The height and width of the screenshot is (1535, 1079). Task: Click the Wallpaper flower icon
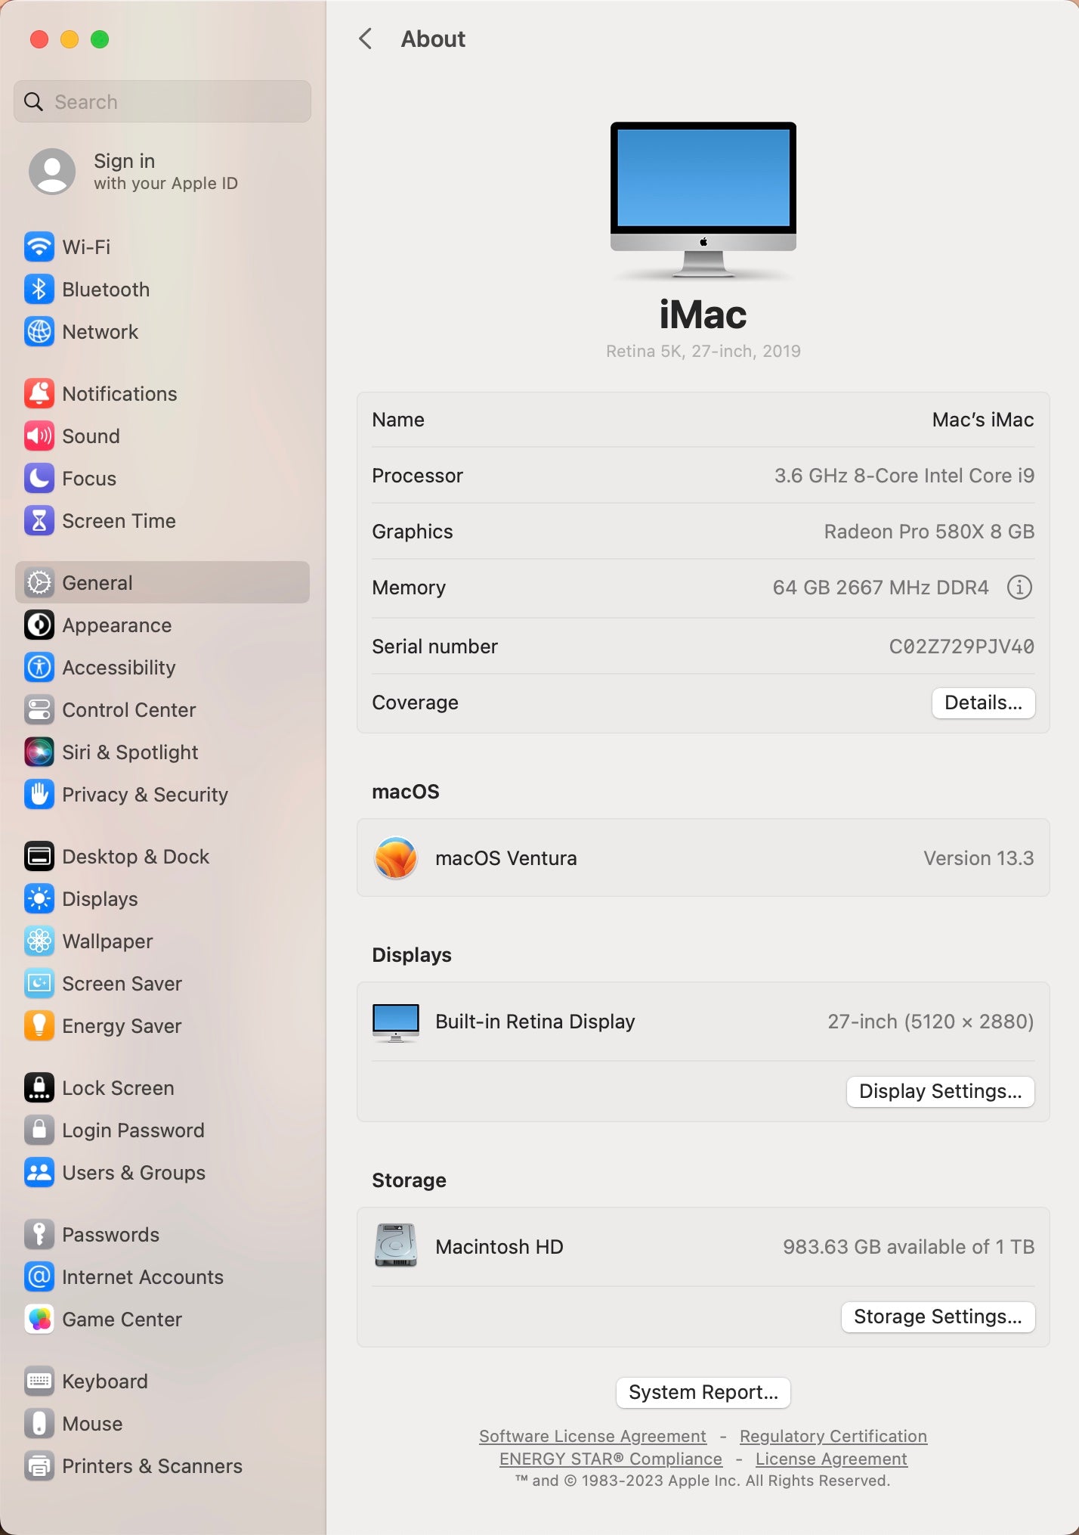click(39, 941)
